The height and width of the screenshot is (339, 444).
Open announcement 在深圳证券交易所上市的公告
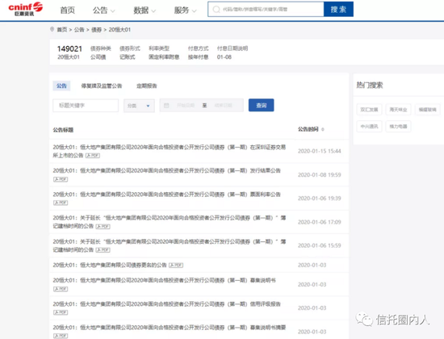pyautogui.click(x=170, y=151)
